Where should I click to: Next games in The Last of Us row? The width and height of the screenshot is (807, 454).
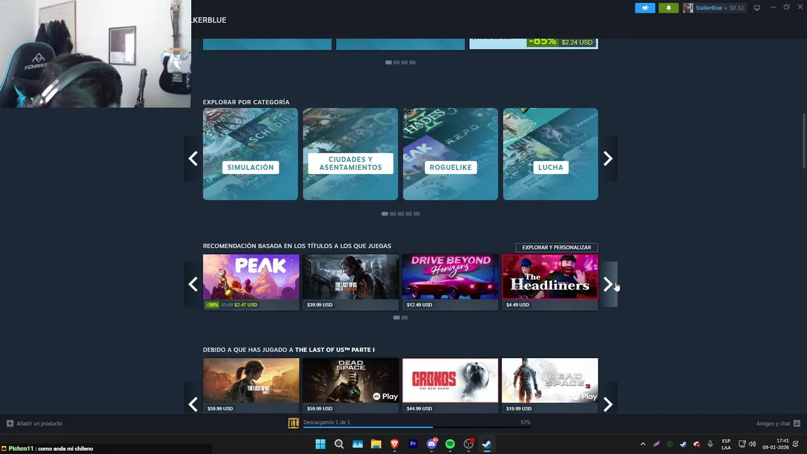608,404
